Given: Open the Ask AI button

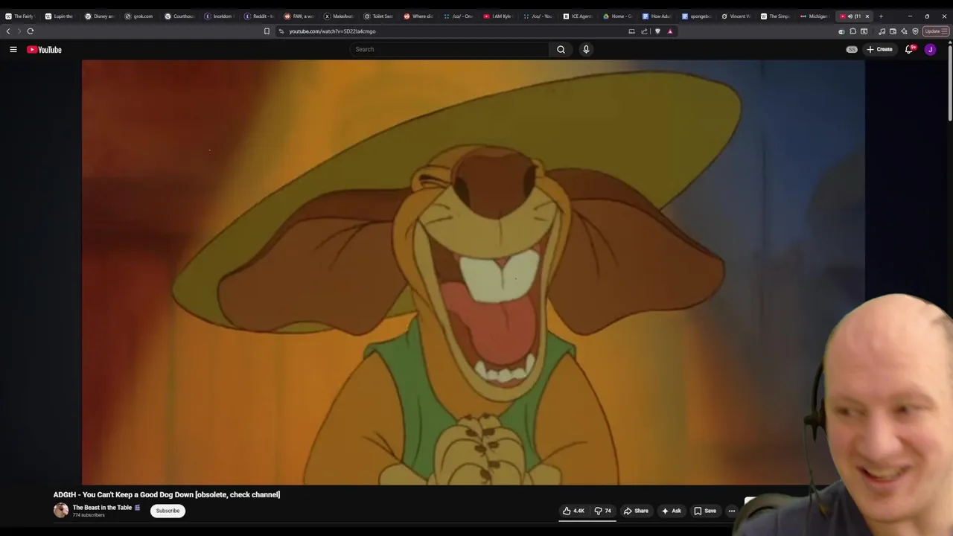Looking at the screenshot, I should (x=671, y=511).
